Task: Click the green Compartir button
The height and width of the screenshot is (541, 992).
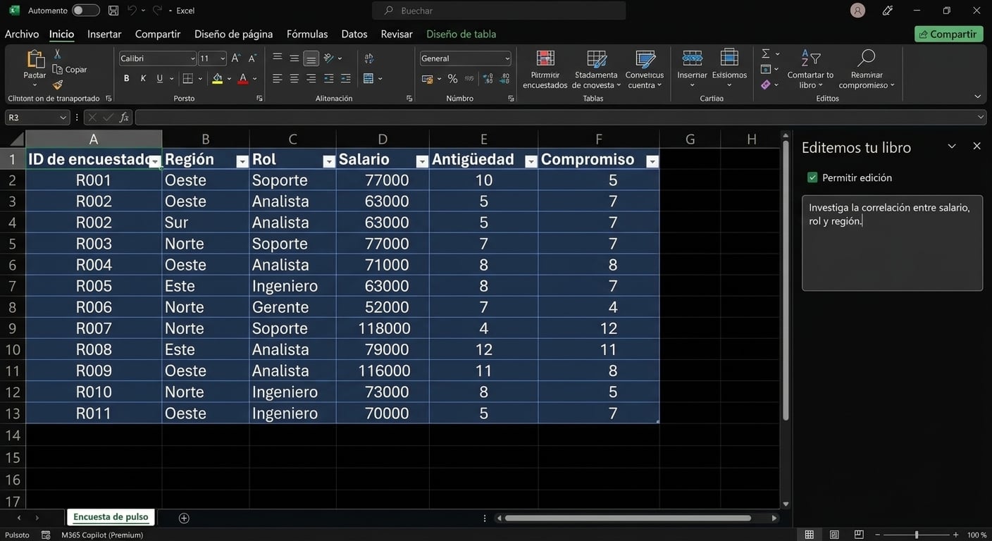Action: 948,34
